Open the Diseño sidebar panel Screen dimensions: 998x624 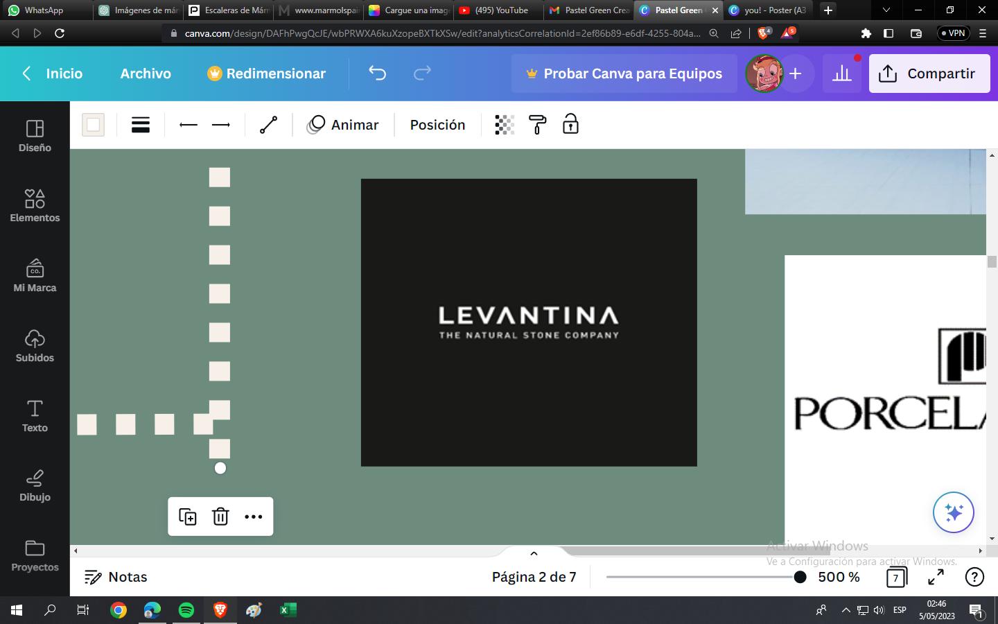pyautogui.click(x=35, y=136)
